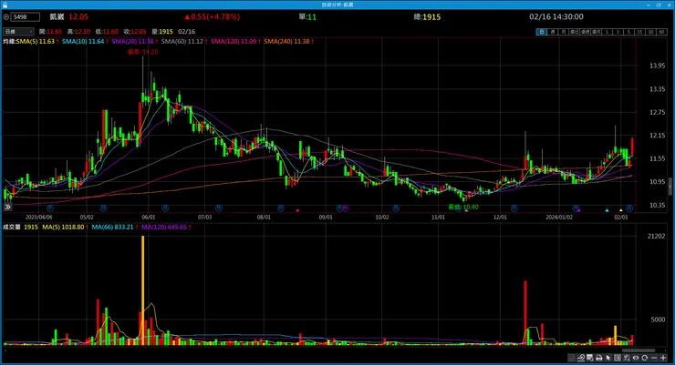Screen dimensions: 675x365
Task: Click the price change ▲0.55(+4.78%) text
Action: pos(213,16)
